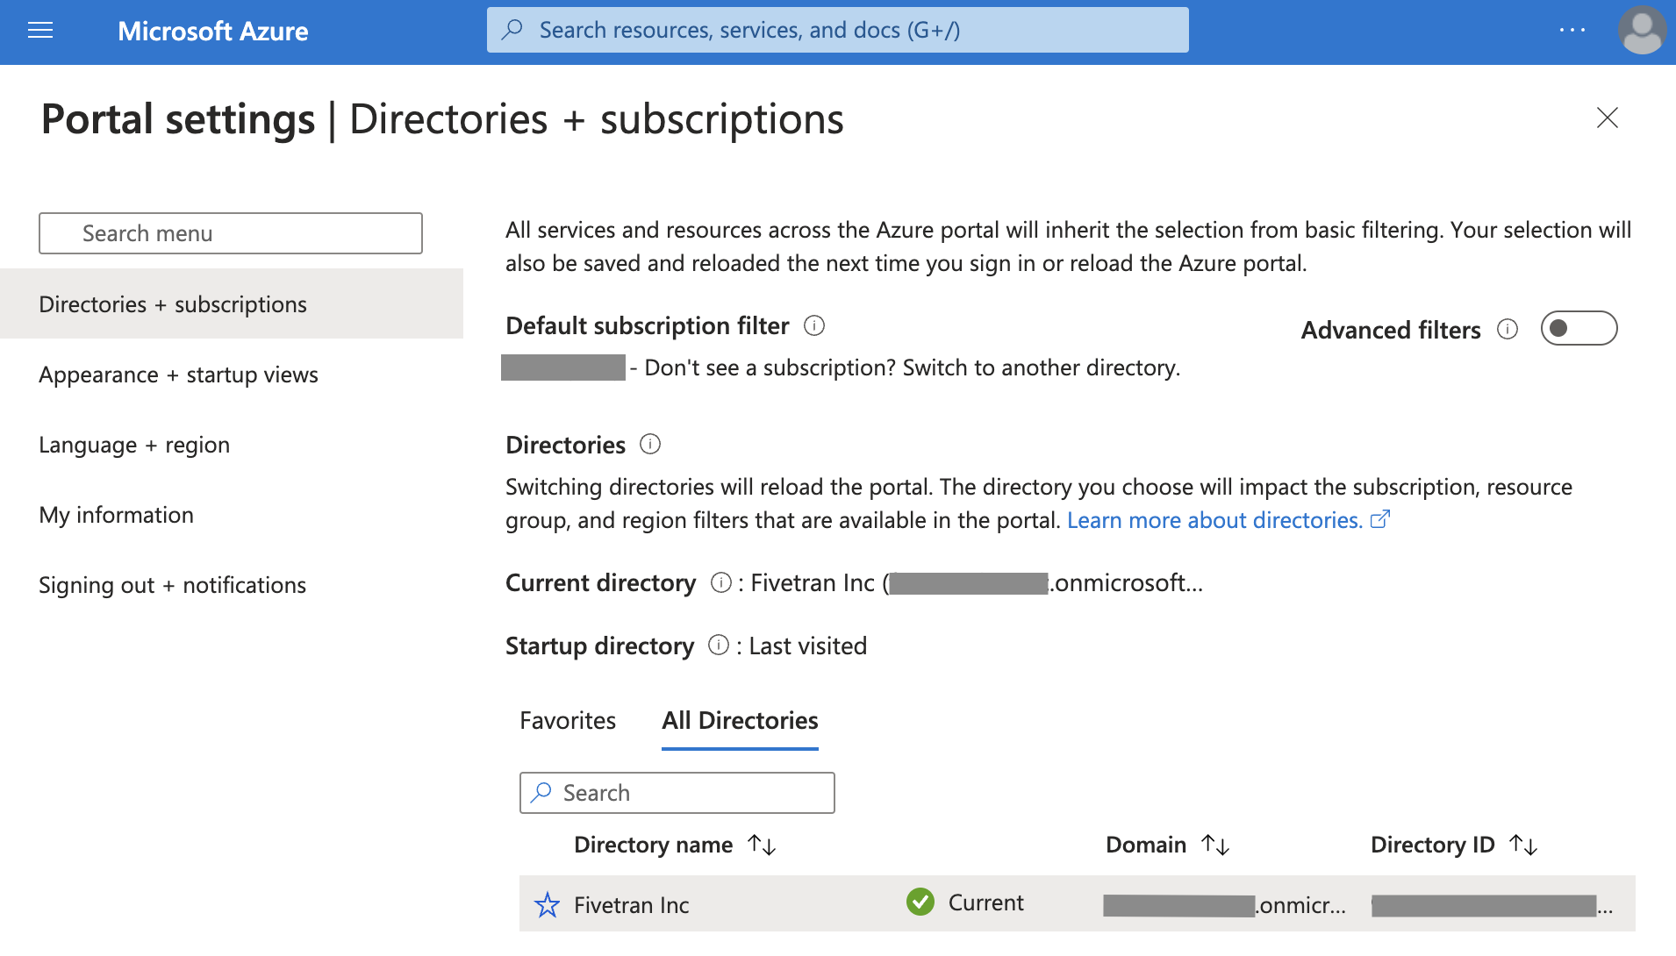Click the directories Search box

(x=677, y=793)
